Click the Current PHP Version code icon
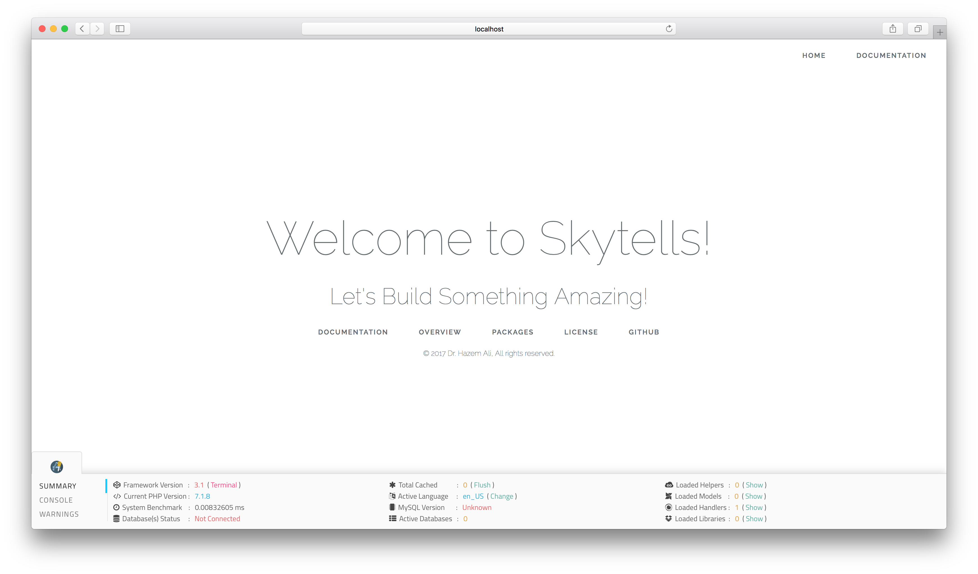Screen dimensions: 978x574 (117, 496)
